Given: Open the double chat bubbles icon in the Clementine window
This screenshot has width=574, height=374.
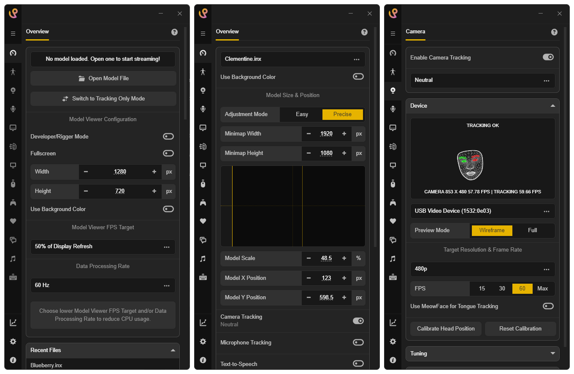Looking at the screenshot, I should point(203,240).
